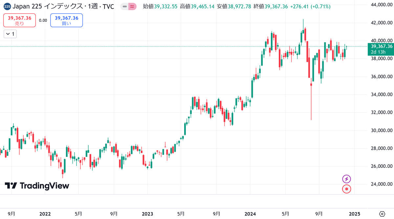Click the 38,000.00 price axis label
Image resolution: width=394 pixels, height=219 pixels.
point(381,59)
